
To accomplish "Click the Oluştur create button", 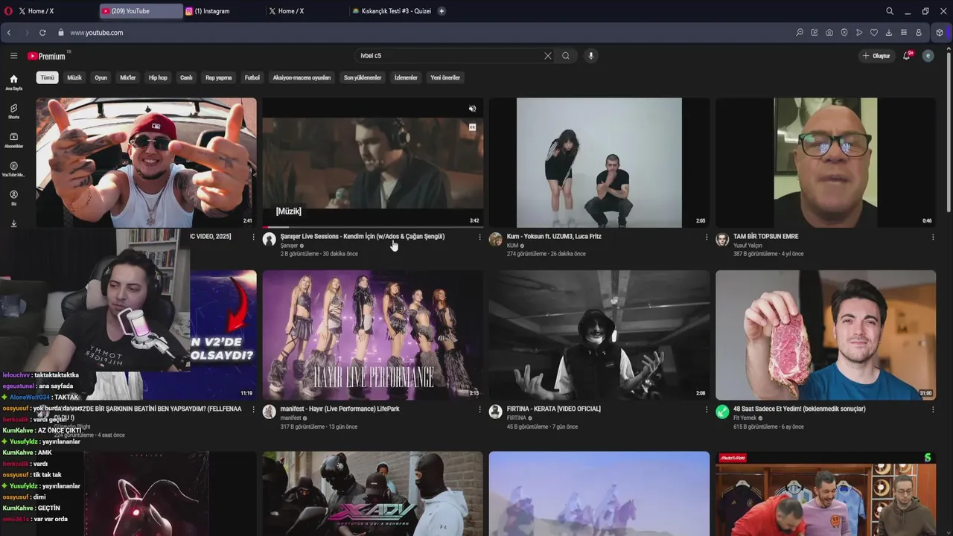I will 876,56.
